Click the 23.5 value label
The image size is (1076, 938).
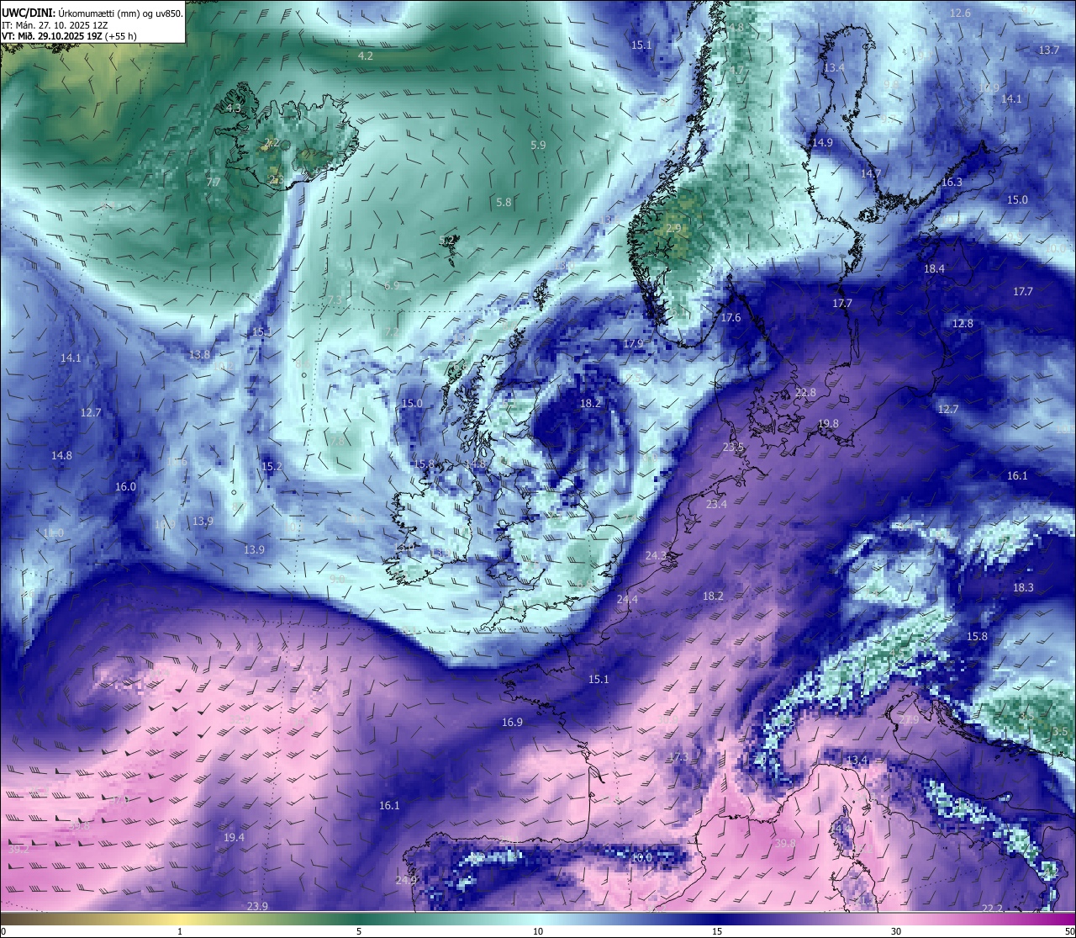(733, 447)
